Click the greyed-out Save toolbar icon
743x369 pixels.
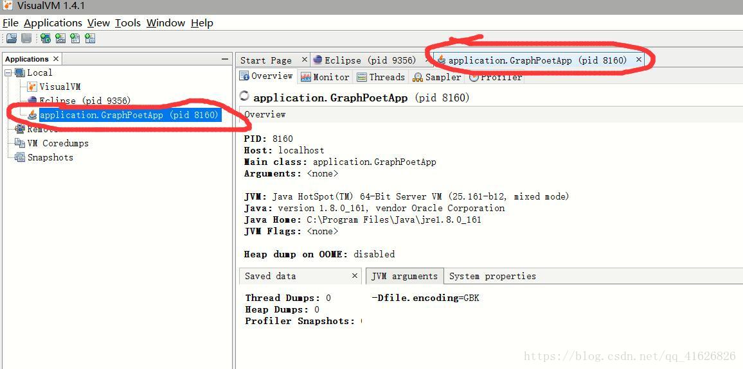(x=26, y=39)
